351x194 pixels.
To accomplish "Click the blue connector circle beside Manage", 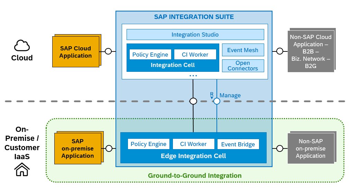I will tap(217, 101).
